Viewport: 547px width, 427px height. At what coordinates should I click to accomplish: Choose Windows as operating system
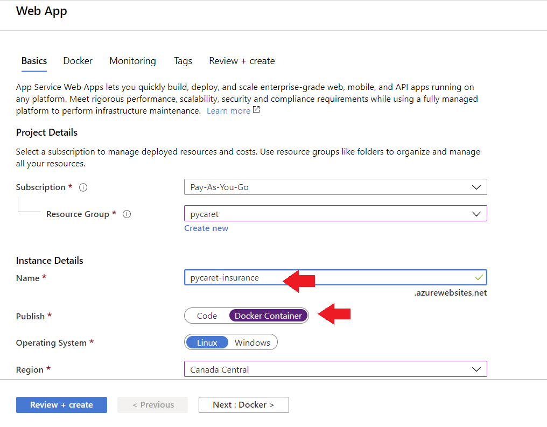click(x=252, y=342)
